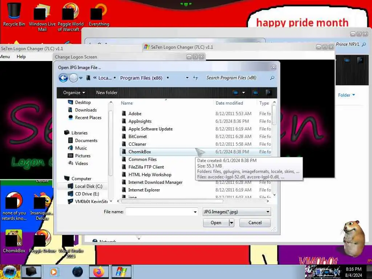Select FileZilla FTP Client folder

146,167
